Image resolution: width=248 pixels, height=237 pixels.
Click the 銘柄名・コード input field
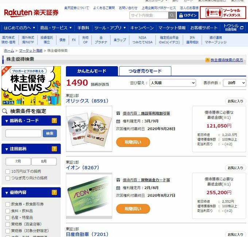click(x=23, y=133)
